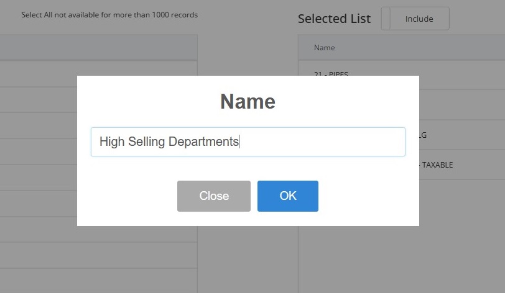505x293 pixels.
Task: Click the left list's header bar
Action: point(98,47)
